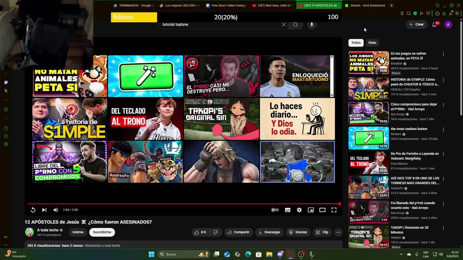Select the Visto filter chip
Screen dimensions: 463x260
(372, 43)
